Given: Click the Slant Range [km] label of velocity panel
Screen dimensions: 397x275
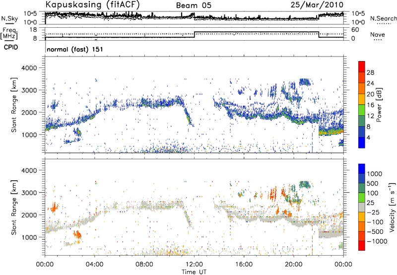Looking at the screenshot, I should tap(14, 207).
